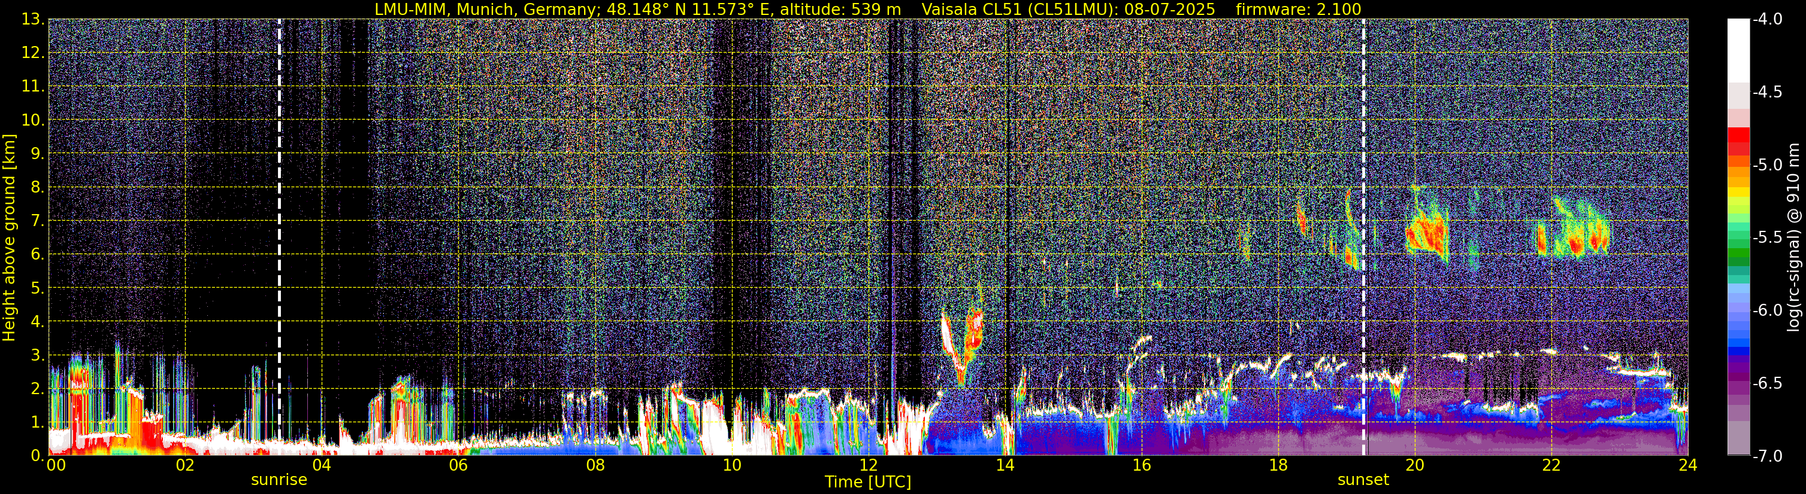Click the 'Height above ground [km]' axis title
The image size is (1806, 494).
(x=9, y=238)
